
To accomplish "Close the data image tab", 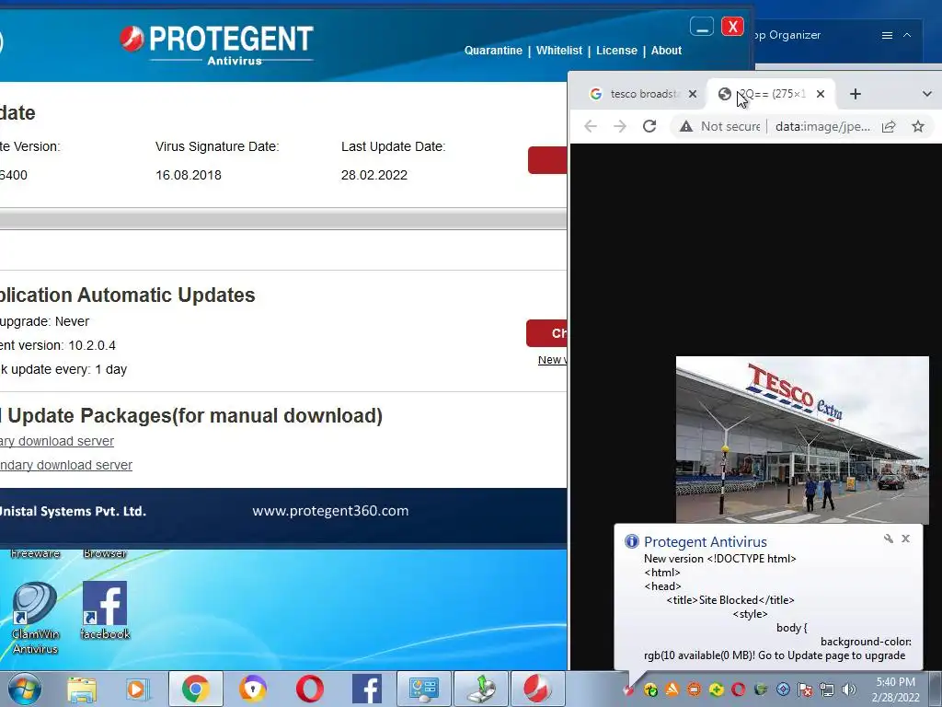I will (x=821, y=94).
